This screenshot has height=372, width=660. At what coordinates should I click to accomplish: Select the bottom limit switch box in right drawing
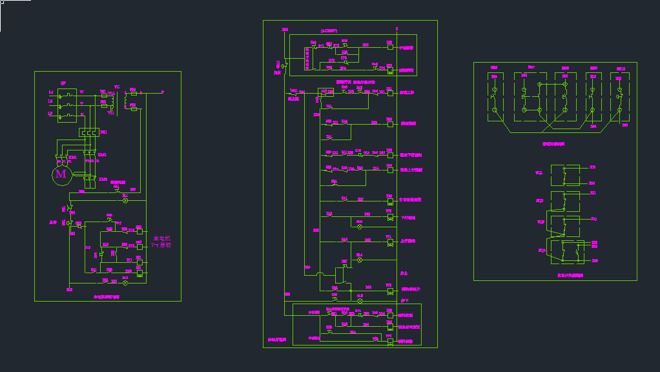[567, 251]
